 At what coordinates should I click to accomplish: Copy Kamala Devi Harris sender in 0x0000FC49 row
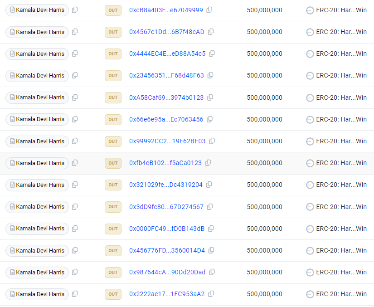(75, 229)
